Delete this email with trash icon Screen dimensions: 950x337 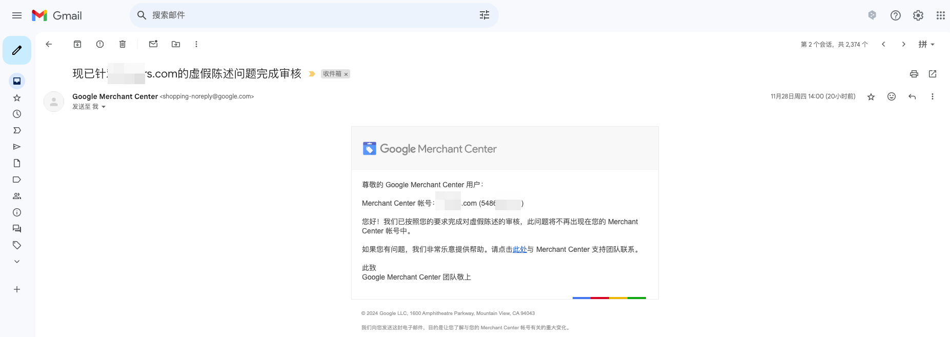click(123, 44)
